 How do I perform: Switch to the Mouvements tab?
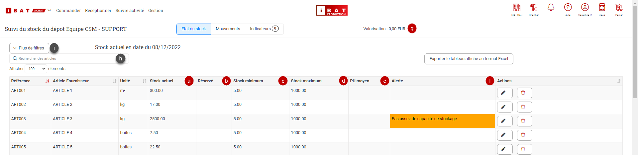pyautogui.click(x=228, y=29)
